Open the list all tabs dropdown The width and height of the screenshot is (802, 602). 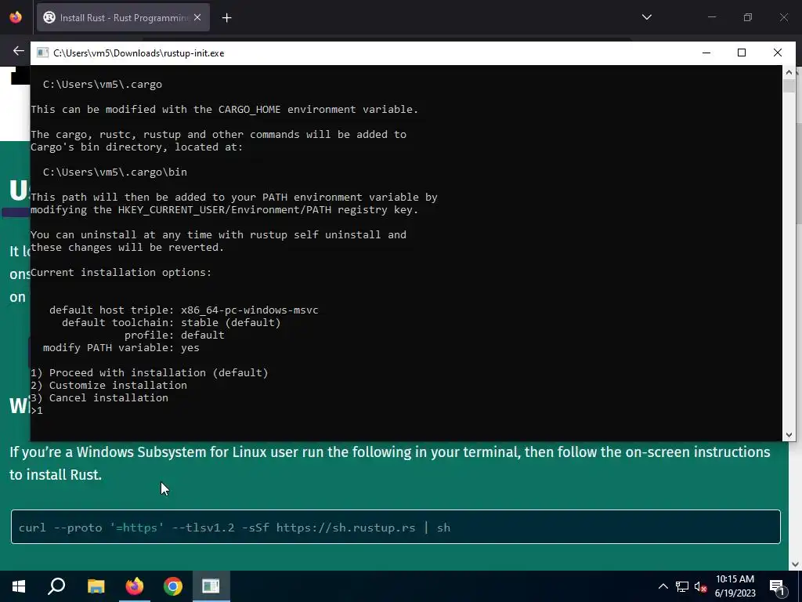(646, 17)
